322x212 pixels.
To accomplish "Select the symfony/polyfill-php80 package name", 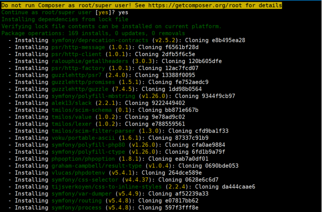I will pos(88,145).
